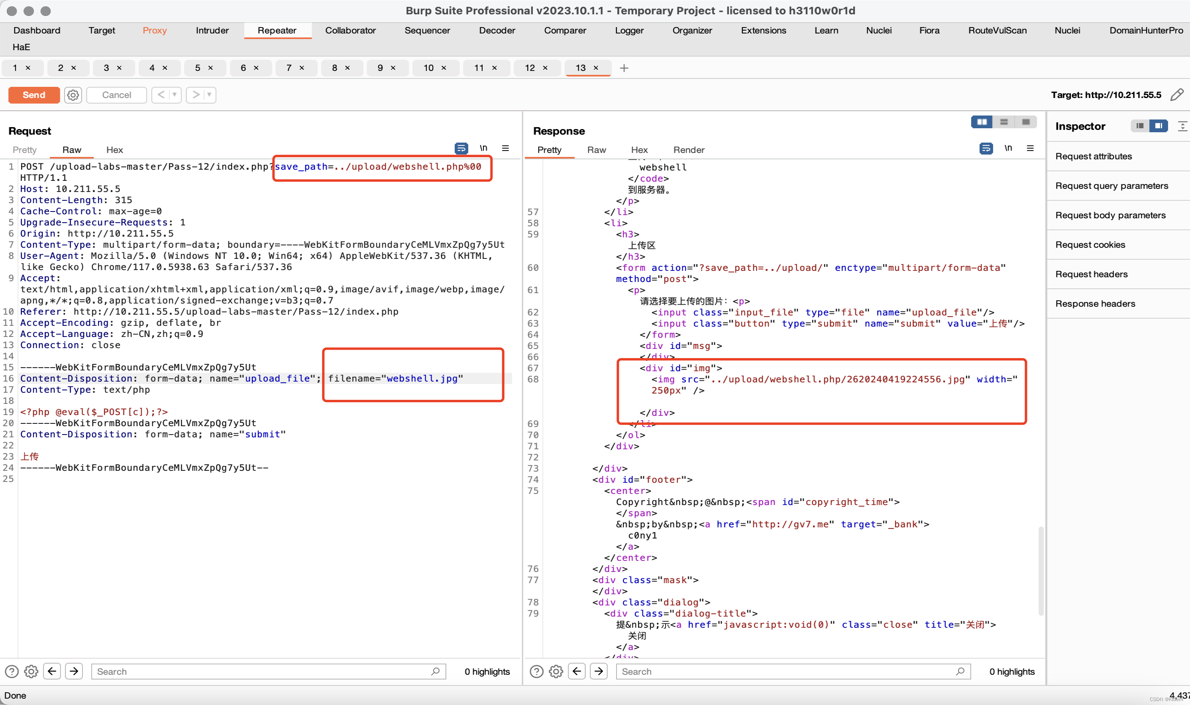1190x705 pixels.
Task: Switch to the Intruder tab
Action: pos(212,30)
